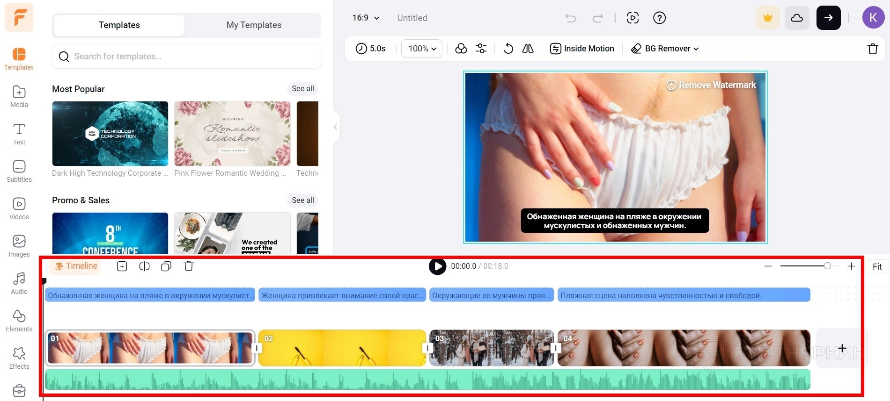890x401 pixels.
Task: Select scene clip 01 in the timeline
Action: point(150,348)
